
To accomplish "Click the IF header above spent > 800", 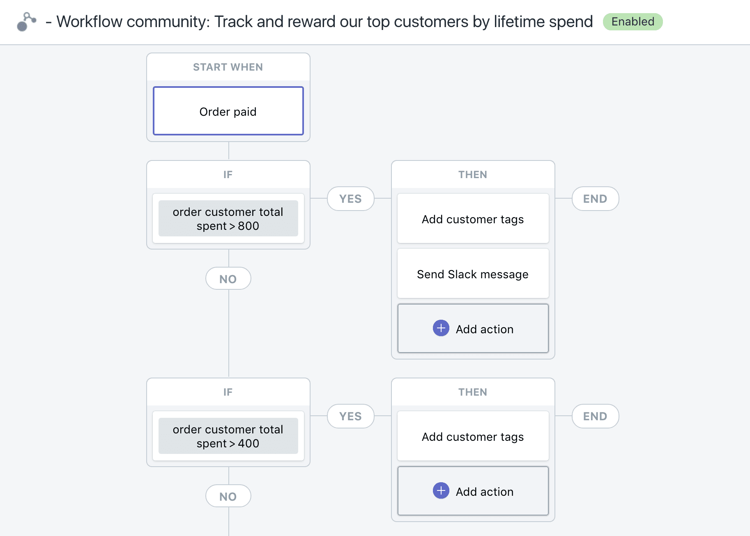I will click(x=228, y=174).
